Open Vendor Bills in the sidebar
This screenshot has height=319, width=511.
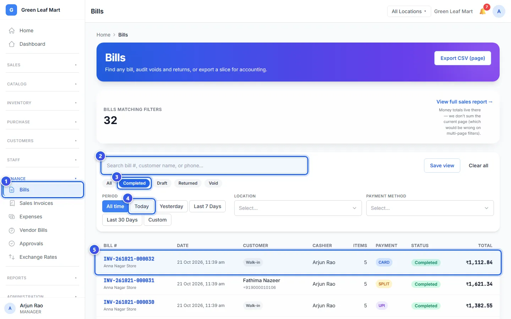tap(43, 230)
